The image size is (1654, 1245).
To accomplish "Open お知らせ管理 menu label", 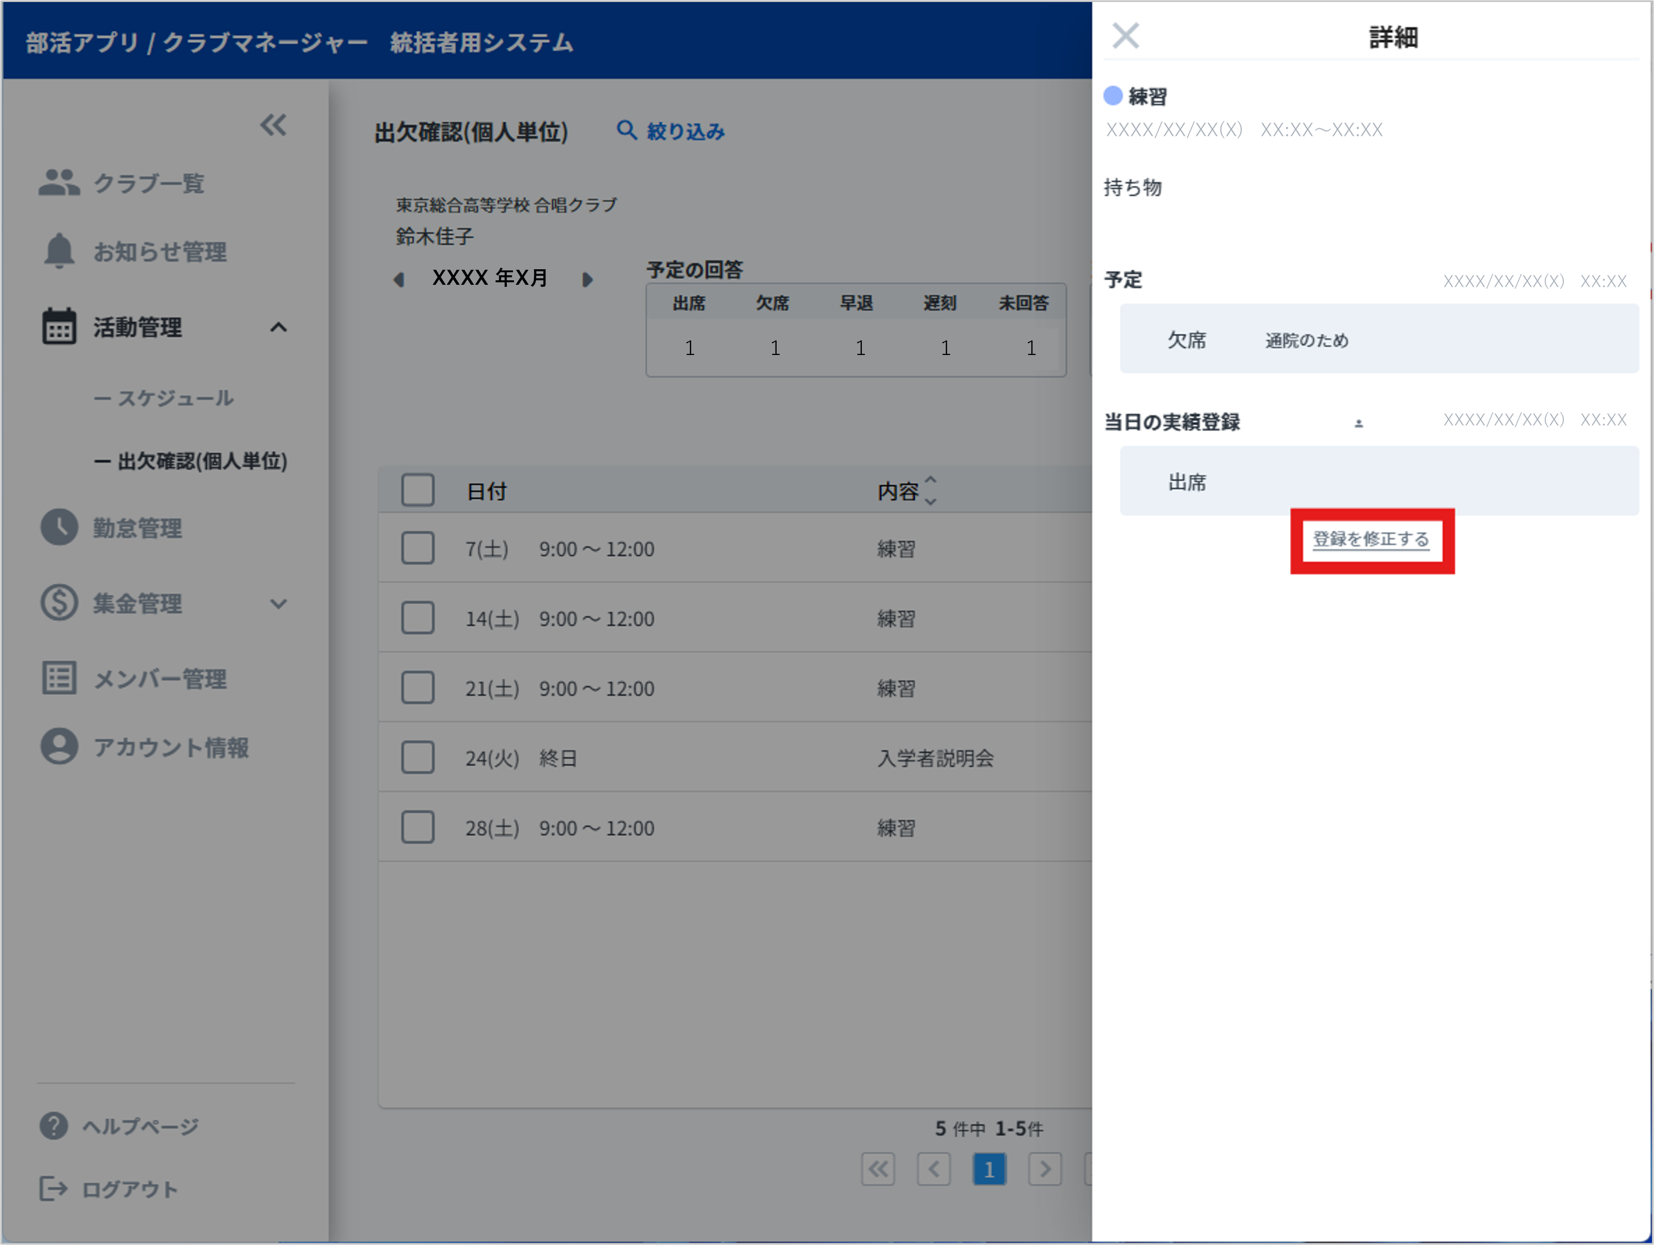I will (x=160, y=251).
